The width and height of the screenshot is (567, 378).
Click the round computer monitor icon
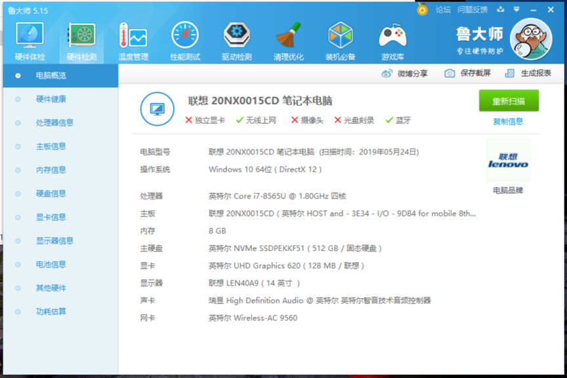pyautogui.click(x=157, y=109)
